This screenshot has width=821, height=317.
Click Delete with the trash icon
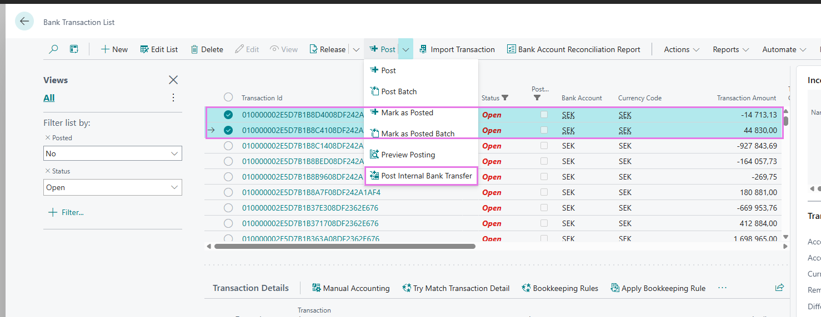[207, 49]
